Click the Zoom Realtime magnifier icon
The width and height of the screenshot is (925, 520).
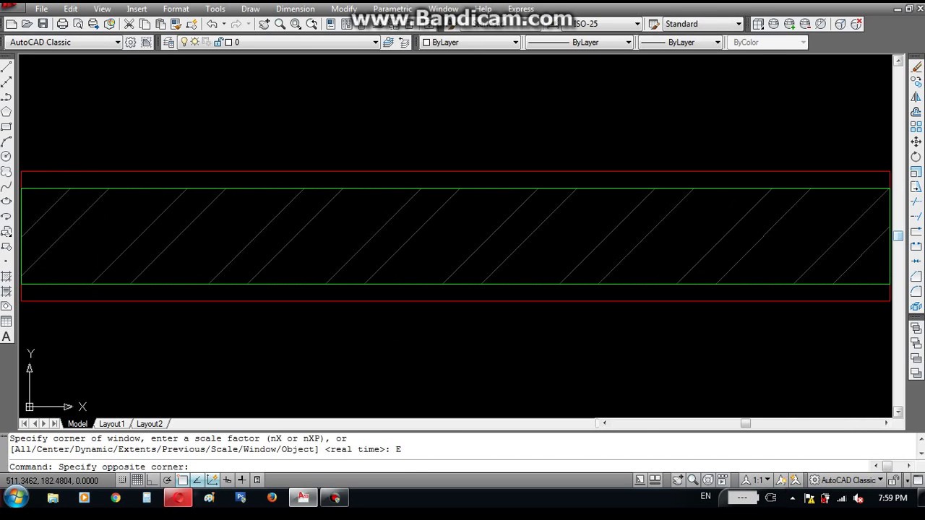pos(280,24)
